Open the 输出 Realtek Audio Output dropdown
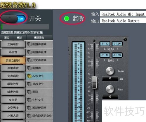 coord(123,21)
